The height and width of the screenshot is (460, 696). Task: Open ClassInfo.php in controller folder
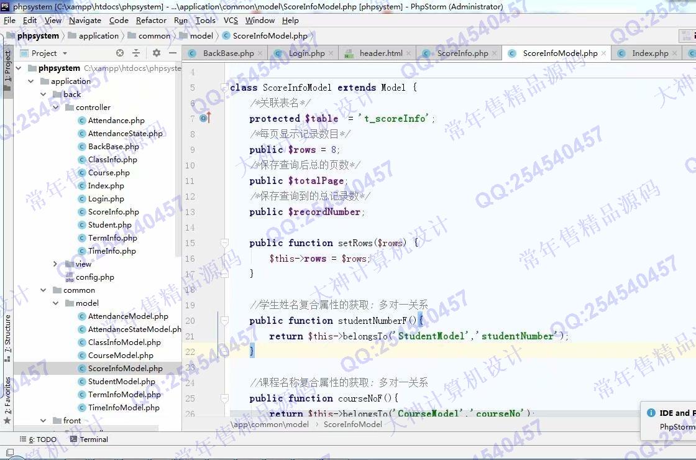[x=112, y=159]
